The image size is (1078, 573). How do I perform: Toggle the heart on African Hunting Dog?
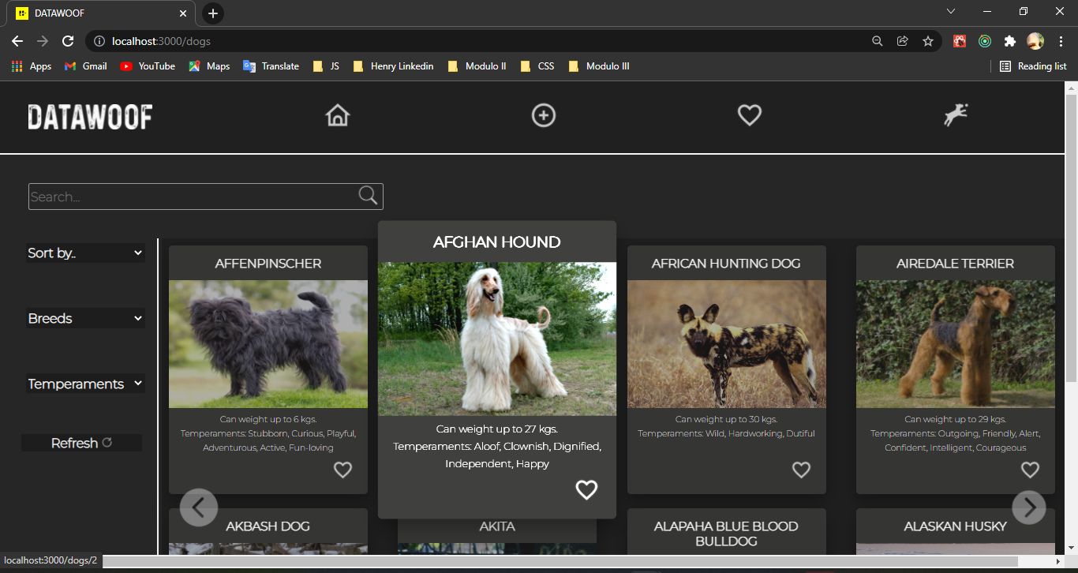pyautogui.click(x=801, y=470)
